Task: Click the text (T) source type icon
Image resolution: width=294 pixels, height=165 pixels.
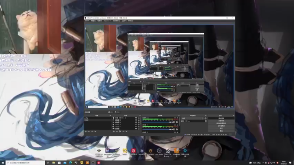Action: [114, 118]
